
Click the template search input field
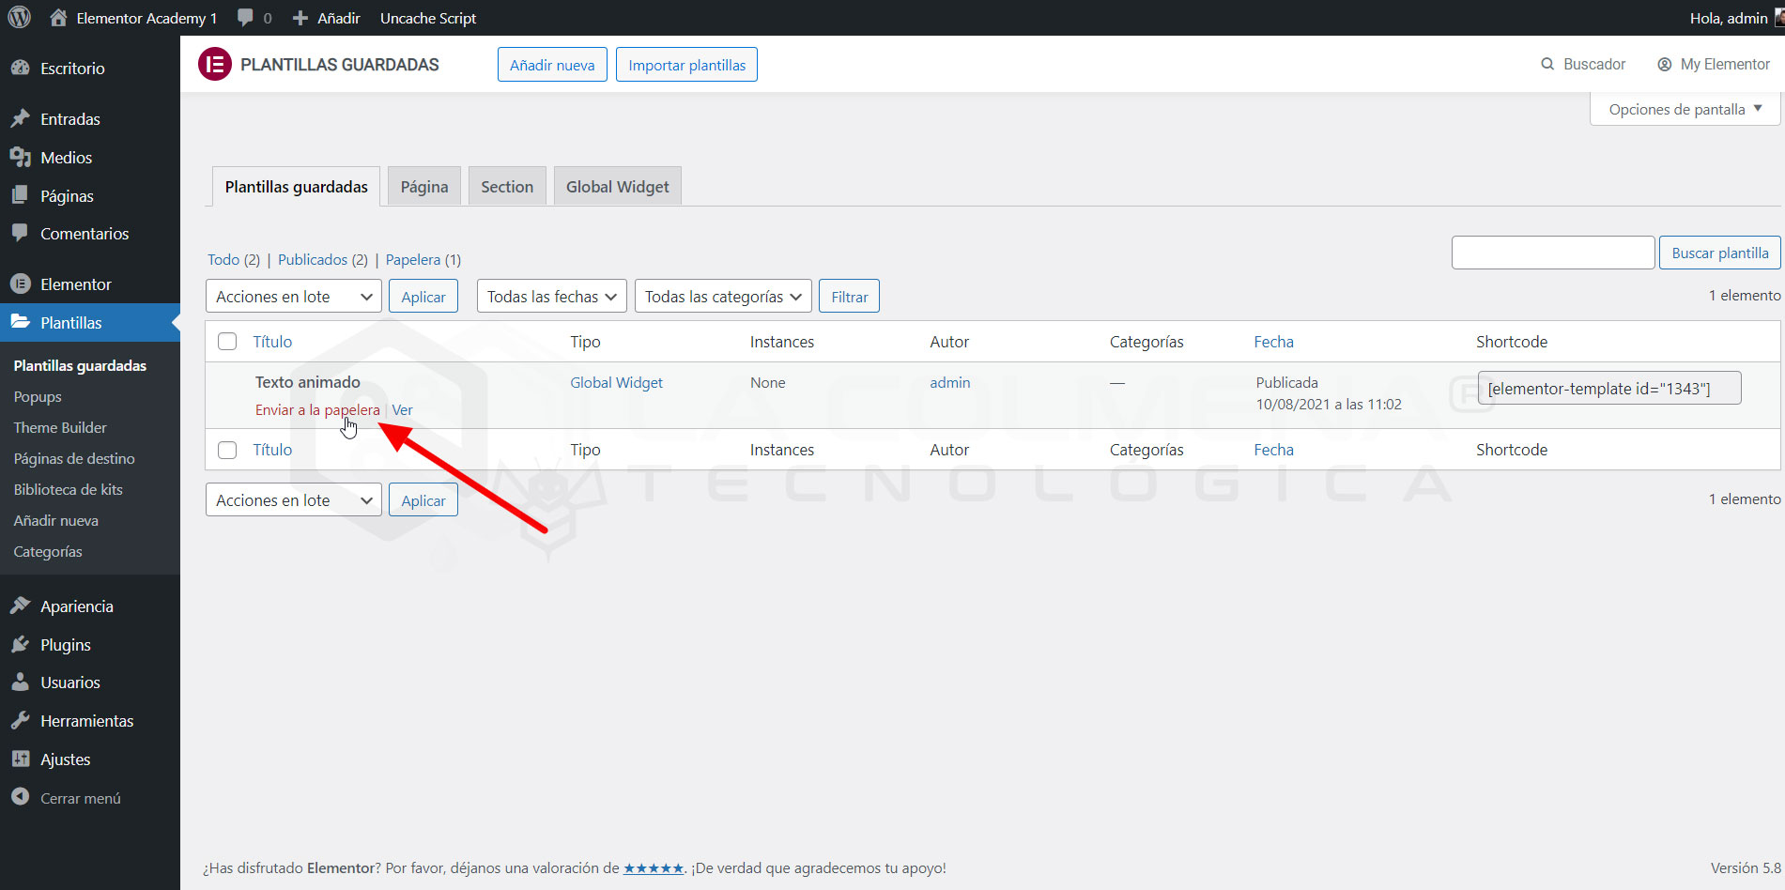click(x=1552, y=253)
